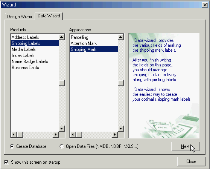Click Applications list scroll left arrow
The image size is (210, 169).
[73, 135]
